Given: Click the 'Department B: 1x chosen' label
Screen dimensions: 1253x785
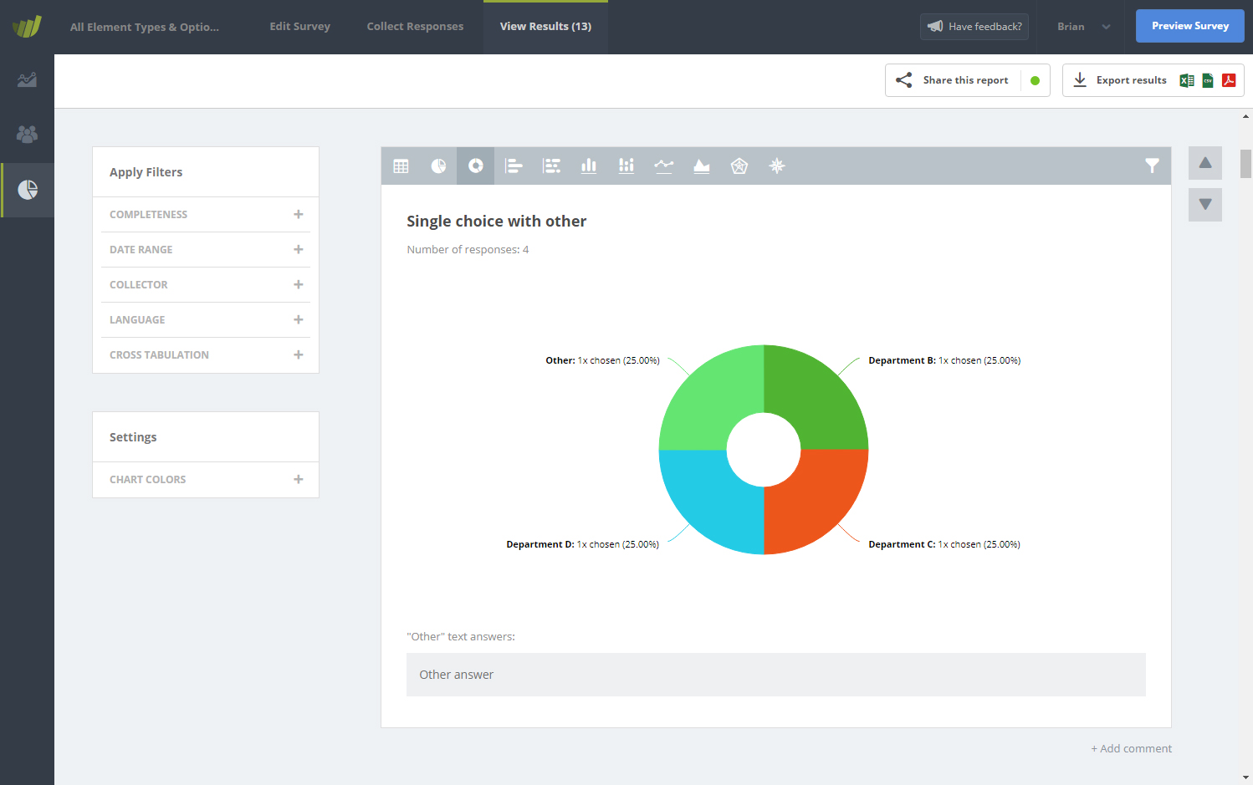Looking at the screenshot, I should [944, 361].
